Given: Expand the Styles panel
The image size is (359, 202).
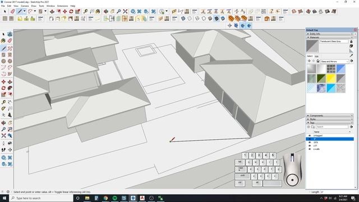Looking at the screenshot, I should pos(330,119).
